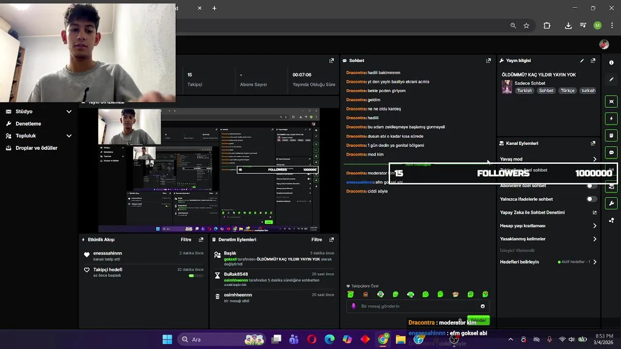
Task: Click taskbar clock 8:53 PM
Action: (x=604, y=340)
